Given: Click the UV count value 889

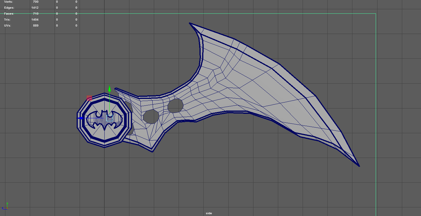Looking at the screenshot, I should pyautogui.click(x=36, y=26).
